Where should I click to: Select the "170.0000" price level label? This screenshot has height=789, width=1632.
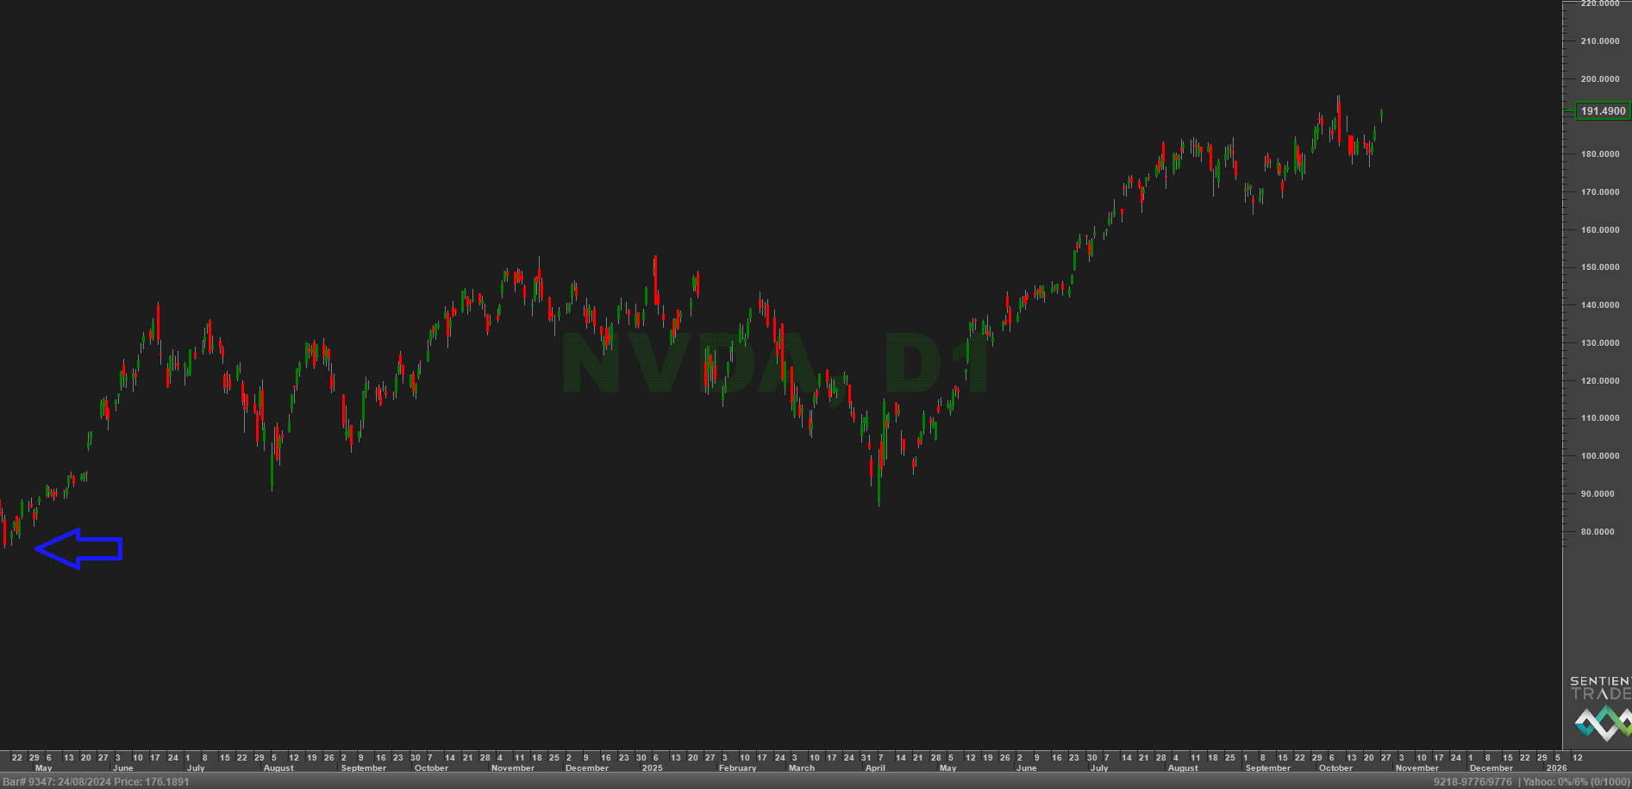coord(1599,192)
